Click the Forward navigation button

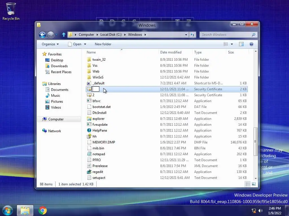click(x=51, y=35)
